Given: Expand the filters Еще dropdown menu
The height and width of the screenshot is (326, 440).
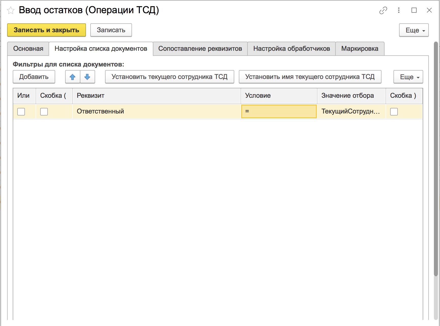Looking at the screenshot, I should 408,77.
